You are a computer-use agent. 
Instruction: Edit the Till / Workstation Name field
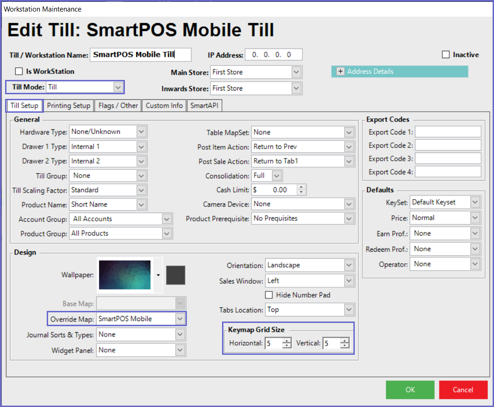point(141,55)
